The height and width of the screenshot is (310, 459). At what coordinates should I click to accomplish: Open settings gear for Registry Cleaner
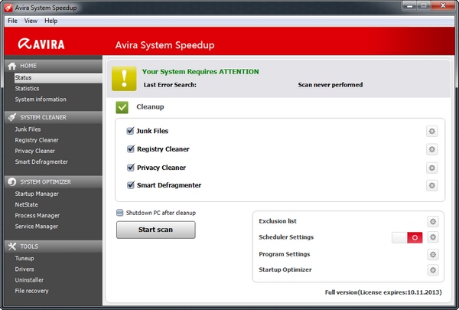(x=431, y=149)
